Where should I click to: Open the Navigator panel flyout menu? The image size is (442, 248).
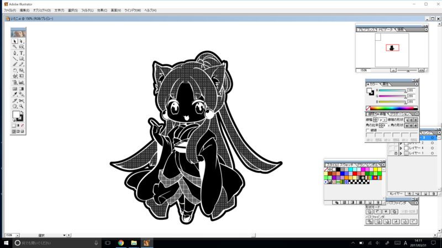426,30
